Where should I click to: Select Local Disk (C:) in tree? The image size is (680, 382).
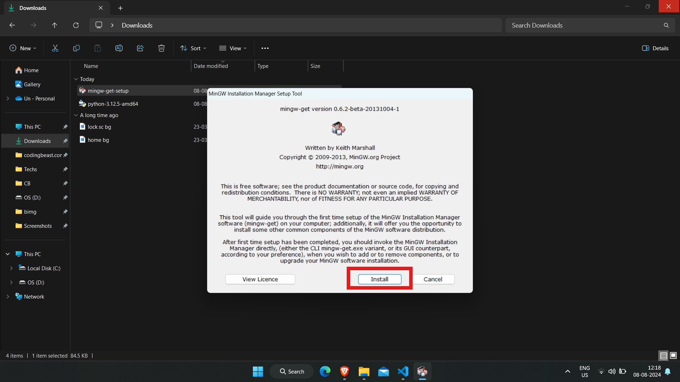click(39, 268)
